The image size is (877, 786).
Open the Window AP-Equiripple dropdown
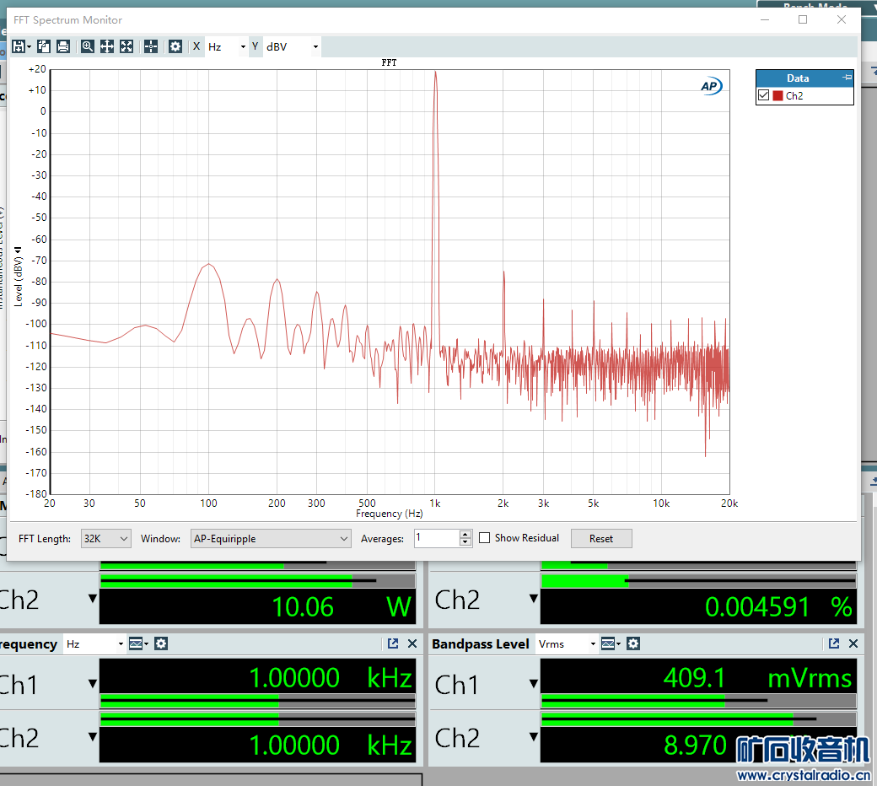pyautogui.click(x=270, y=538)
